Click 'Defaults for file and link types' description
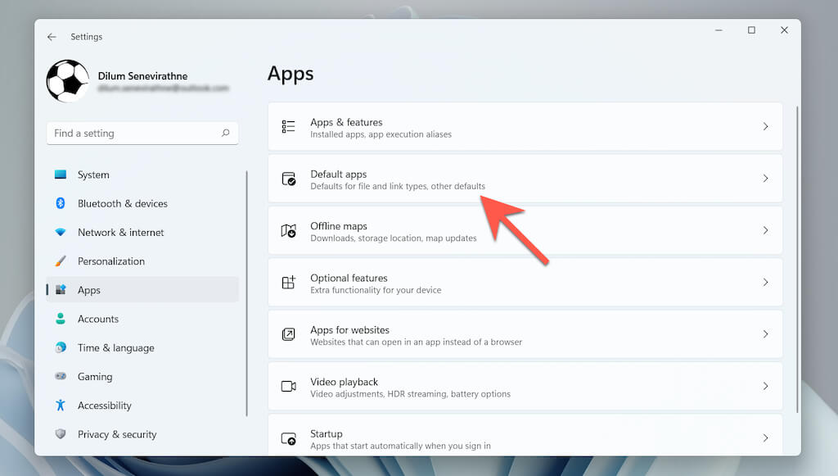Viewport: 838px width, 476px height. click(398, 186)
